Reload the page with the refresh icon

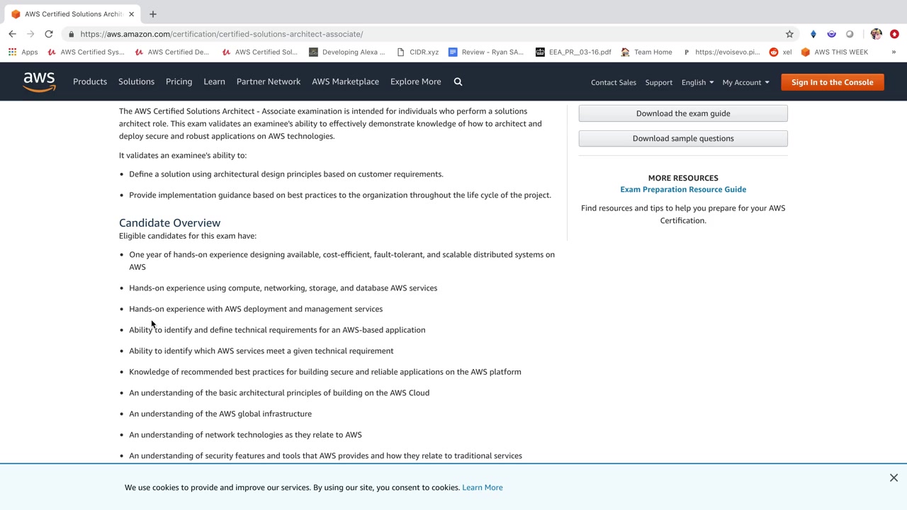(49, 34)
